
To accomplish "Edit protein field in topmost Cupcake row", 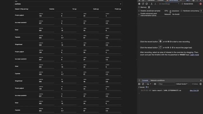I will click(114, 38).
